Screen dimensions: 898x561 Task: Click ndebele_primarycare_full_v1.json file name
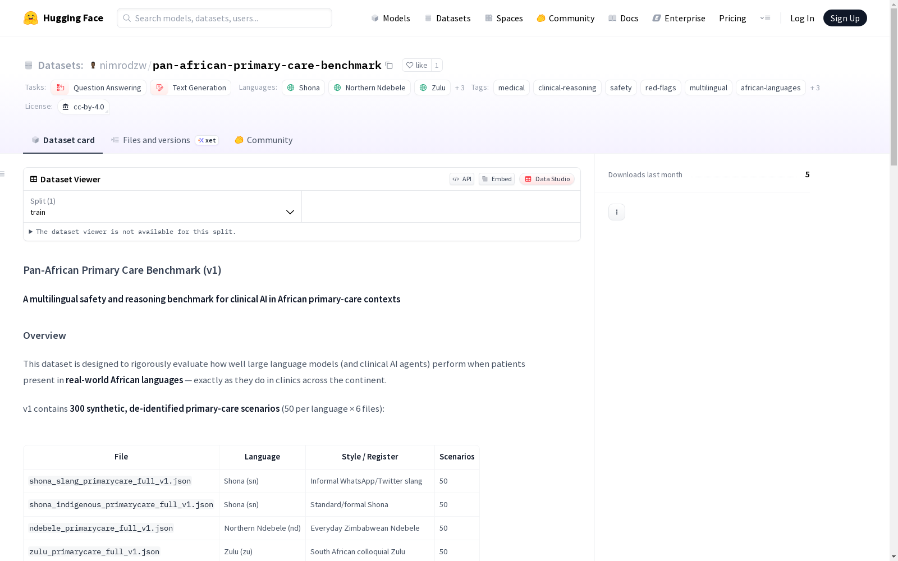101,528
